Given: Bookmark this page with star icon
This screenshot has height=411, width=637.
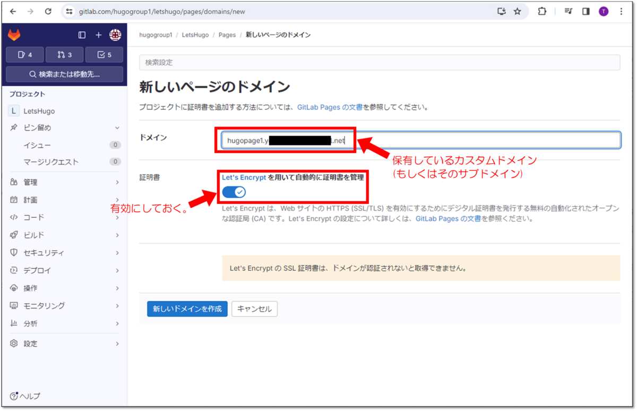Looking at the screenshot, I should coord(518,11).
